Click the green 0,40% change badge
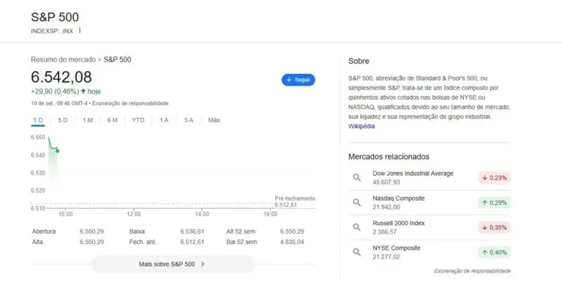 [x=494, y=253]
